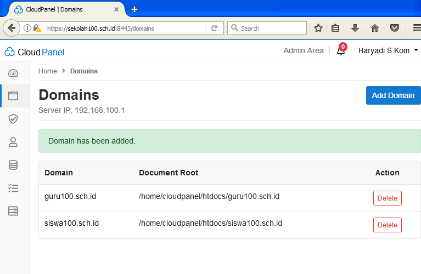Go to the Home breadcrumb link
Image resolution: width=421 pixels, height=274 pixels.
[x=48, y=71]
